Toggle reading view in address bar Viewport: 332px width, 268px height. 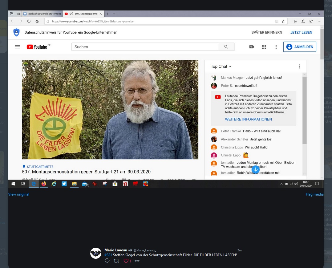(277, 22)
